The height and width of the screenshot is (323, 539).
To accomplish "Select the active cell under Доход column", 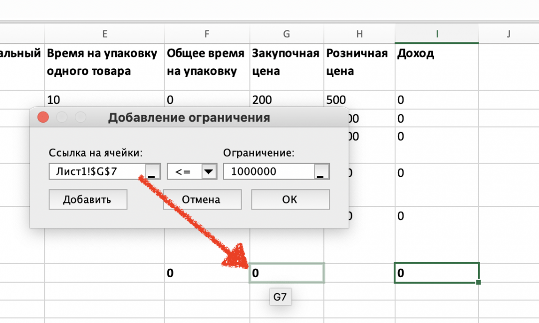I will tap(437, 273).
